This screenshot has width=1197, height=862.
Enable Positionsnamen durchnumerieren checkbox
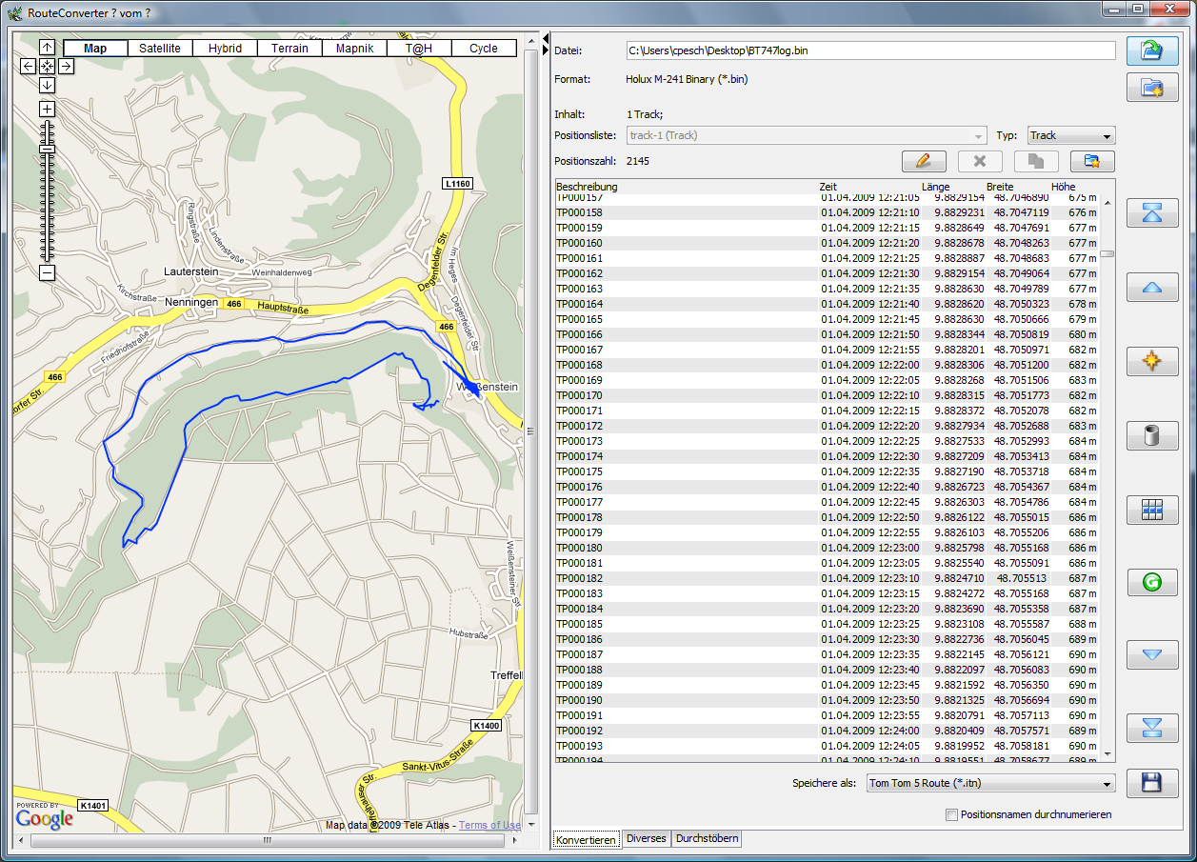[x=951, y=815]
